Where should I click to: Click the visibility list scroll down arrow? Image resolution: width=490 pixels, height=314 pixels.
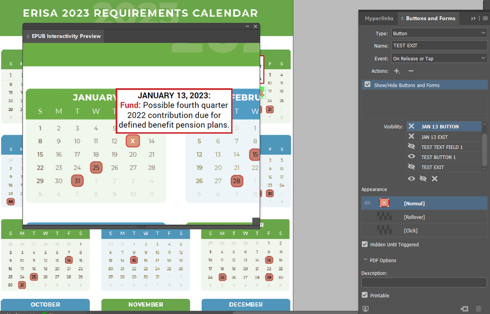485,169
